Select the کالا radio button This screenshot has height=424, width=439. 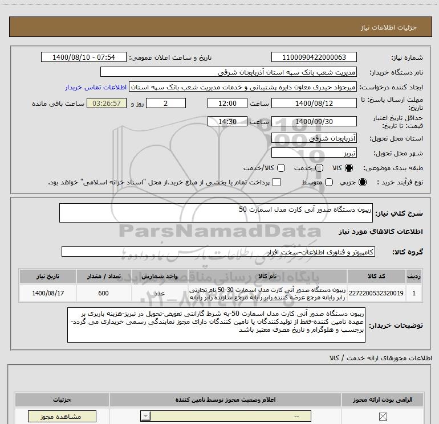click(349, 168)
